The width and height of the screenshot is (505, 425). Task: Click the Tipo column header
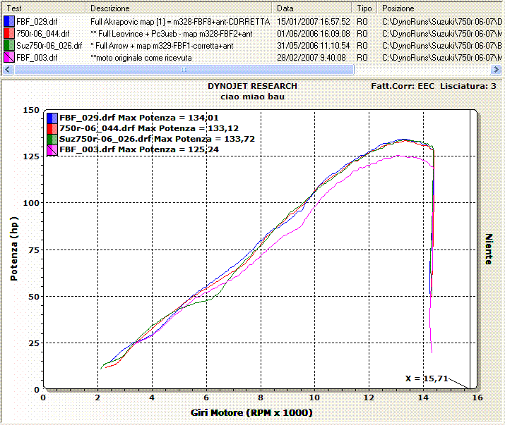click(x=365, y=8)
